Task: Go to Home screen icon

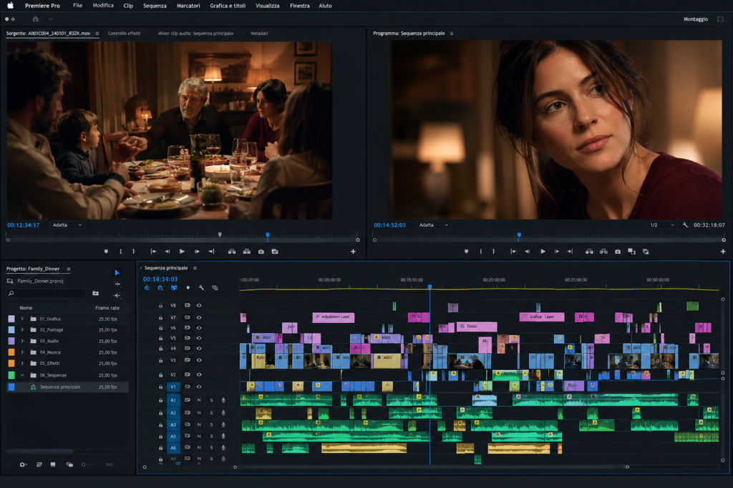Action: pos(36,19)
